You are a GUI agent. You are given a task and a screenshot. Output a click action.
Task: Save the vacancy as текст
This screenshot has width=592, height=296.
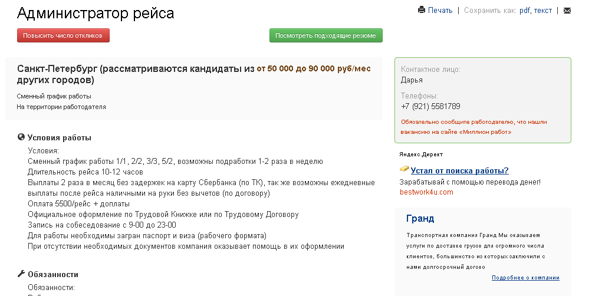click(543, 11)
